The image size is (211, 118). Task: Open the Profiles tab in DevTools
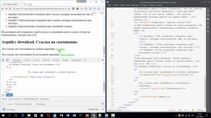click(66, 60)
